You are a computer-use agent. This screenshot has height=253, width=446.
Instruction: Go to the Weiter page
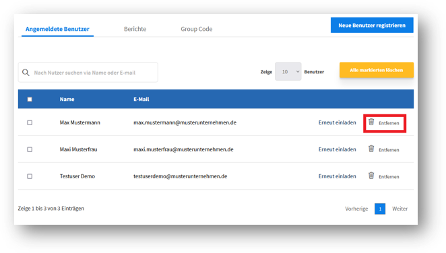[400, 209]
